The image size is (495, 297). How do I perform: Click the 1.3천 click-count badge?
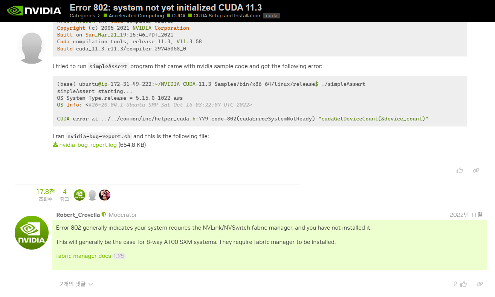pyautogui.click(x=119, y=256)
